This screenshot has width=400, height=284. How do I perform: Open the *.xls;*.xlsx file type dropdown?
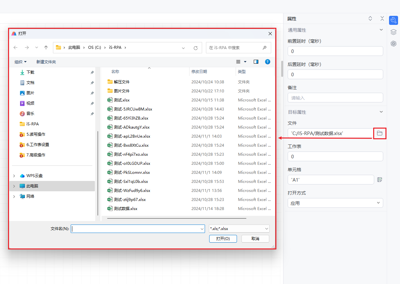coord(239,229)
